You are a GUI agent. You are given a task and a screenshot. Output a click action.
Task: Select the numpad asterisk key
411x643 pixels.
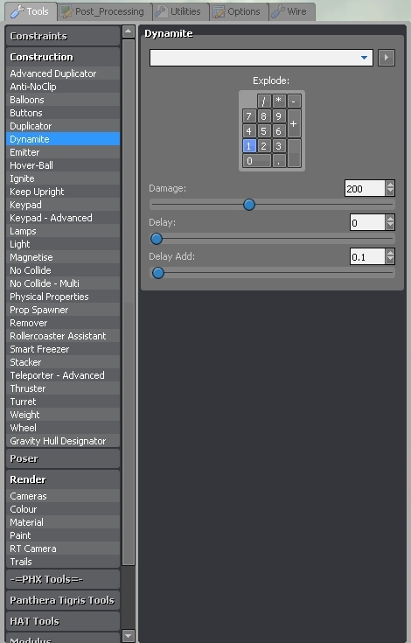pyautogui.click(x=279, y=101)
